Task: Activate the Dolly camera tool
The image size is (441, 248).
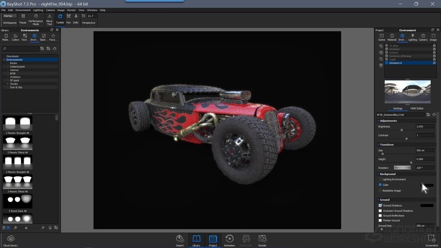Action: (x=76, y=19)
